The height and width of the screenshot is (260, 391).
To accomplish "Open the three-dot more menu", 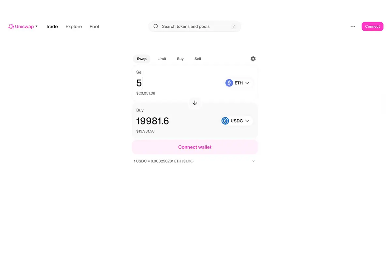I will tap(353, 27).
